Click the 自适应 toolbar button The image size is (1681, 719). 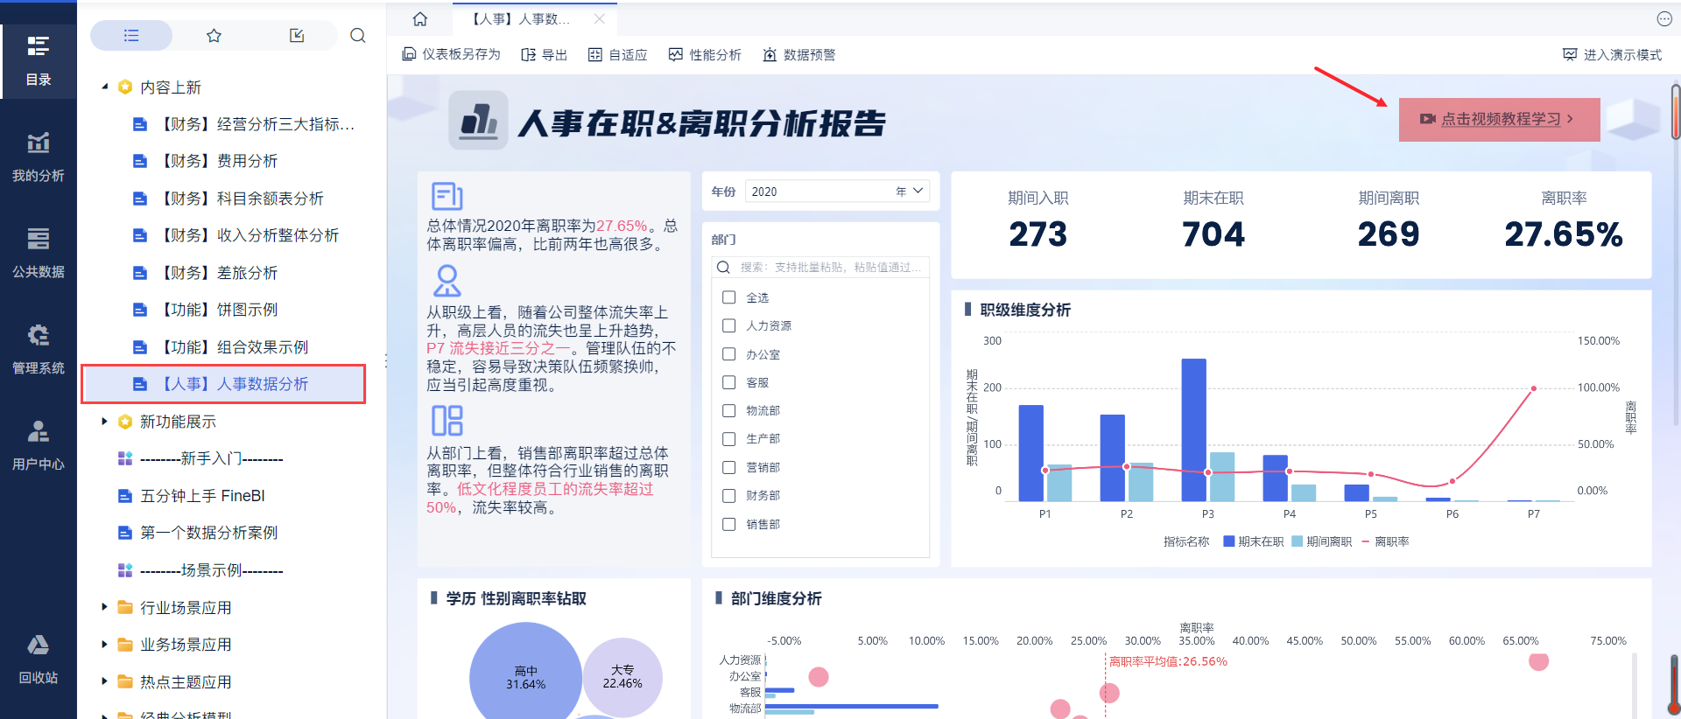618,54
